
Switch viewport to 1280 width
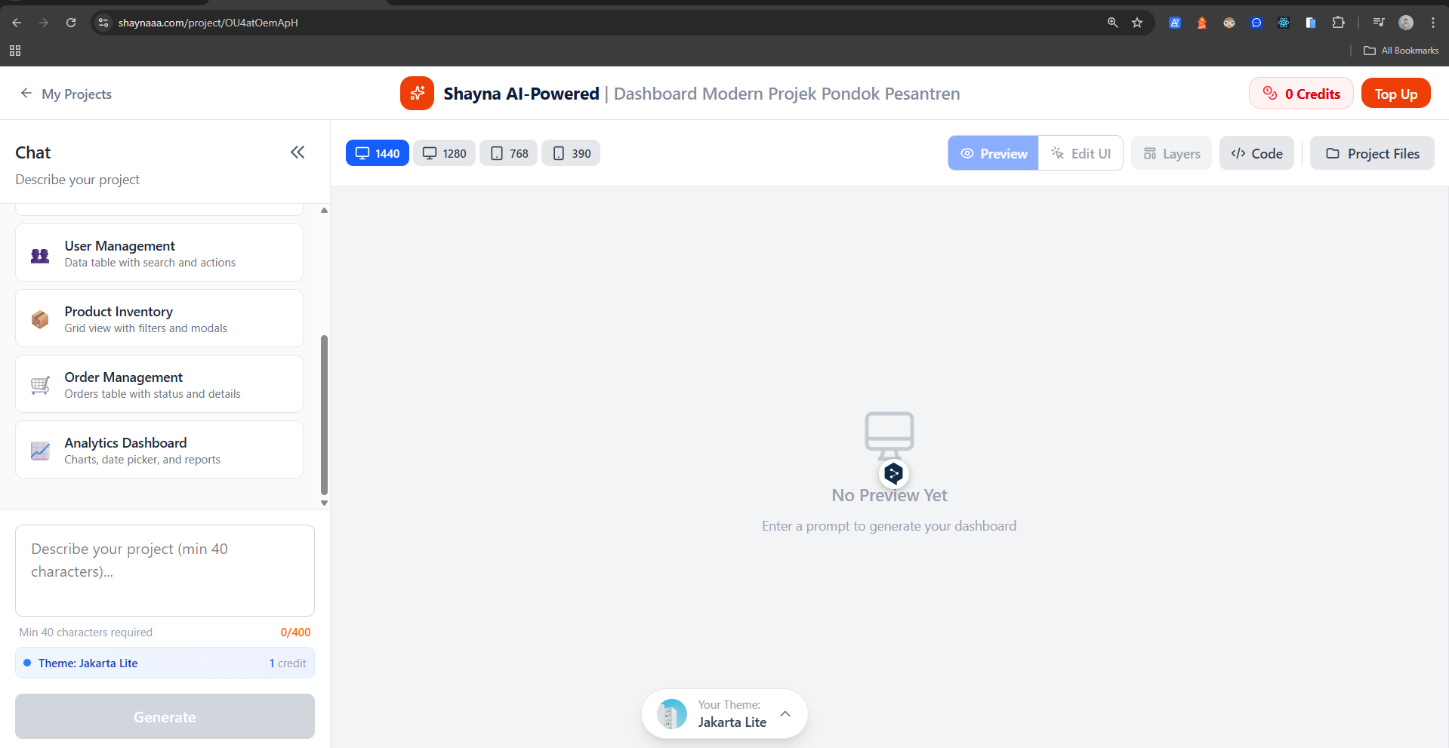444,153
